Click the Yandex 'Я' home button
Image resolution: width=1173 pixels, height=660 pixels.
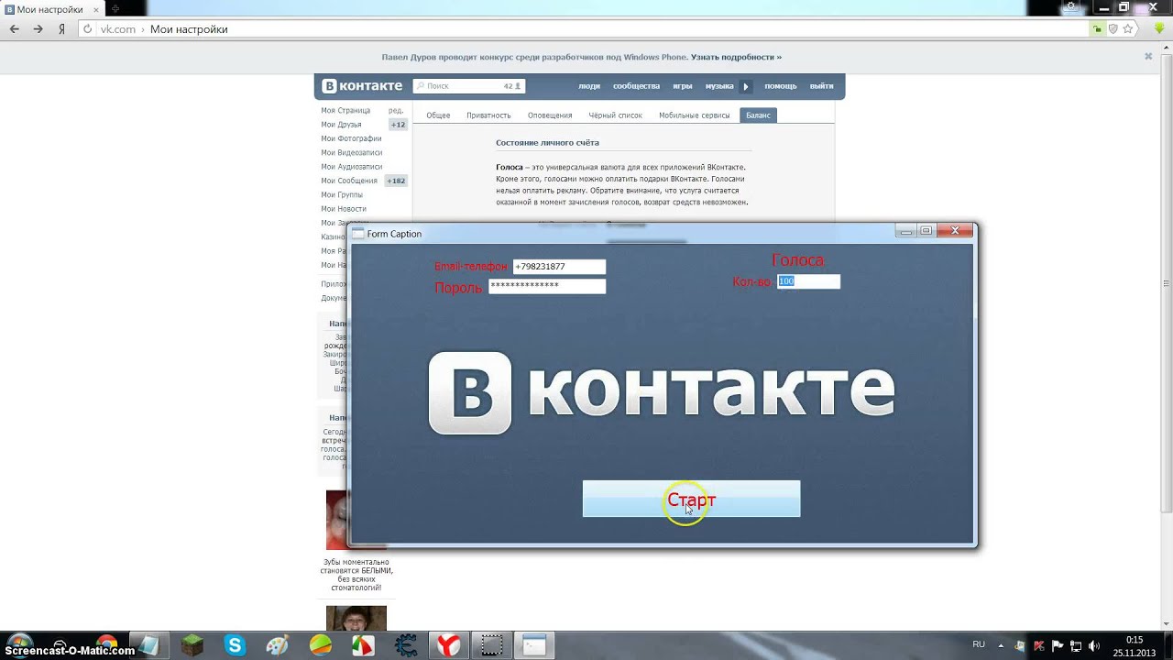pos(61,29)
